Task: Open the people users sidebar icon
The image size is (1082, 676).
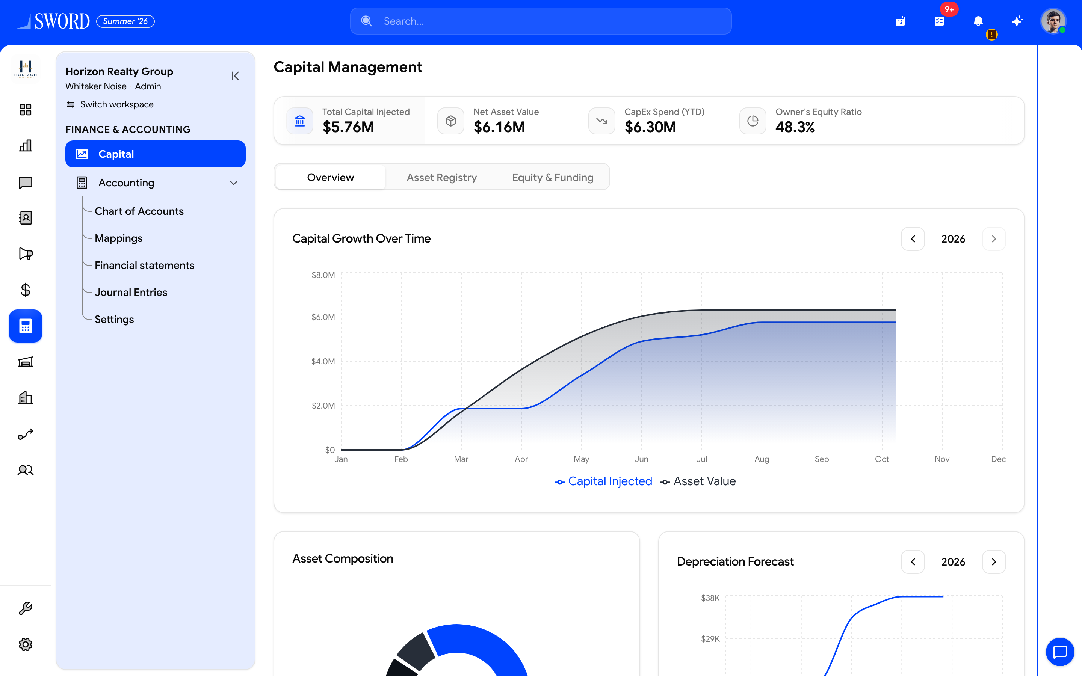Action: (x=26, y=470)
